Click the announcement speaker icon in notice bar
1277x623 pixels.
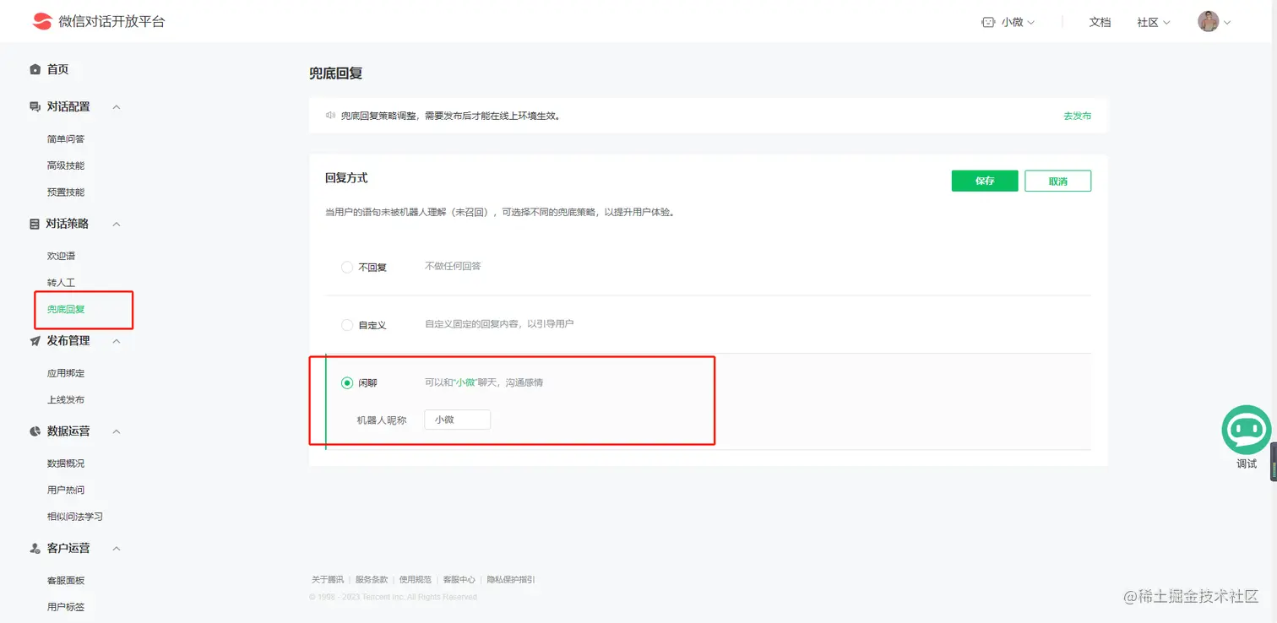pyautogui.click(x=330, y=116)
